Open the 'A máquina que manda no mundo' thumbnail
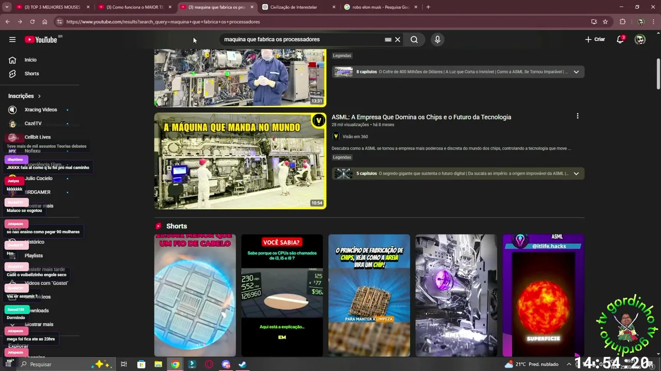Viewport: 661px width, 371px height. click(x=240, y=161)
